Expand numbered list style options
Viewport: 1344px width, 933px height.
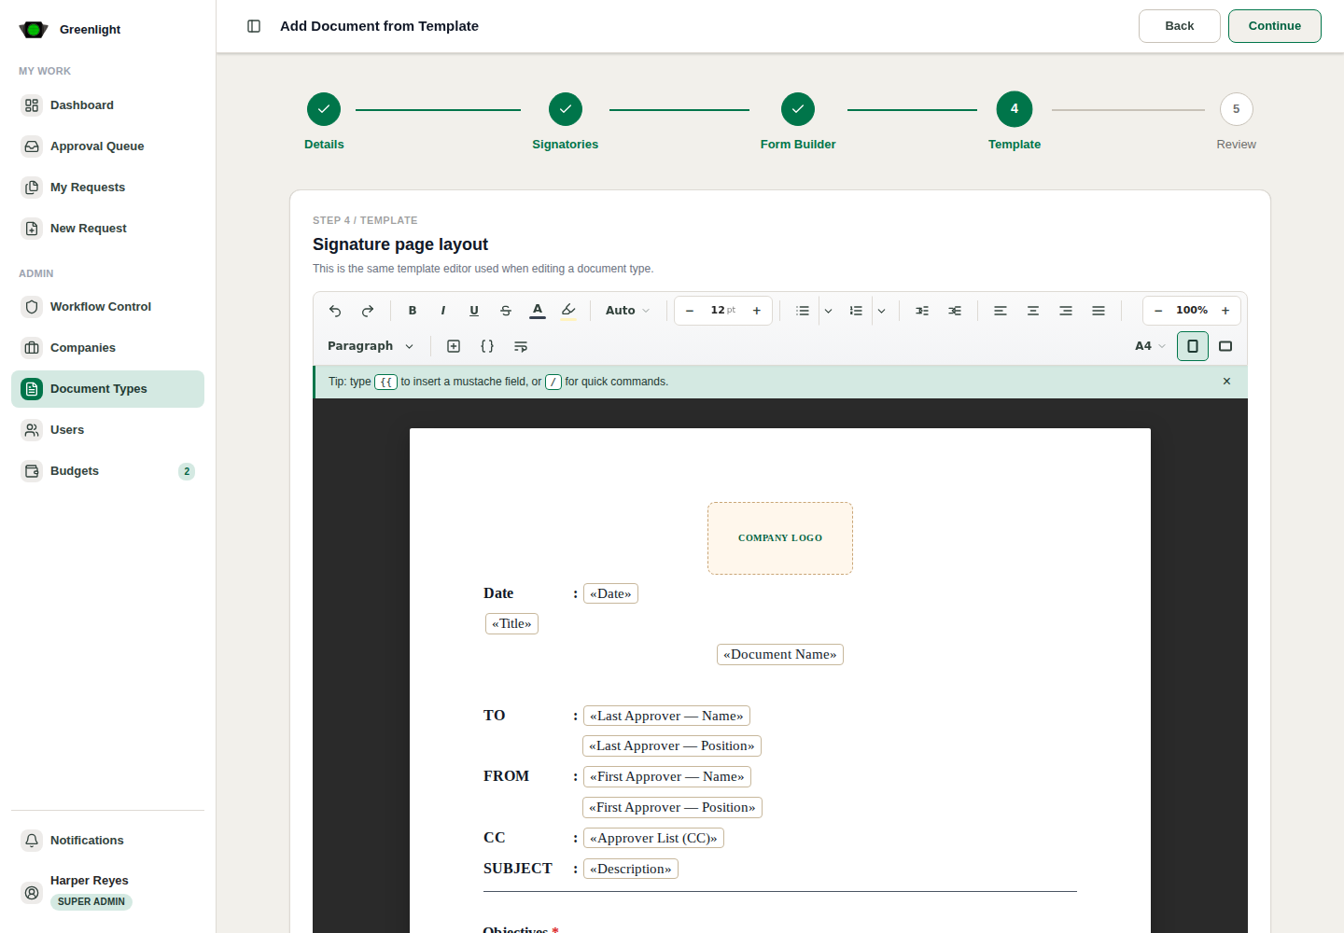coord(881,311)
